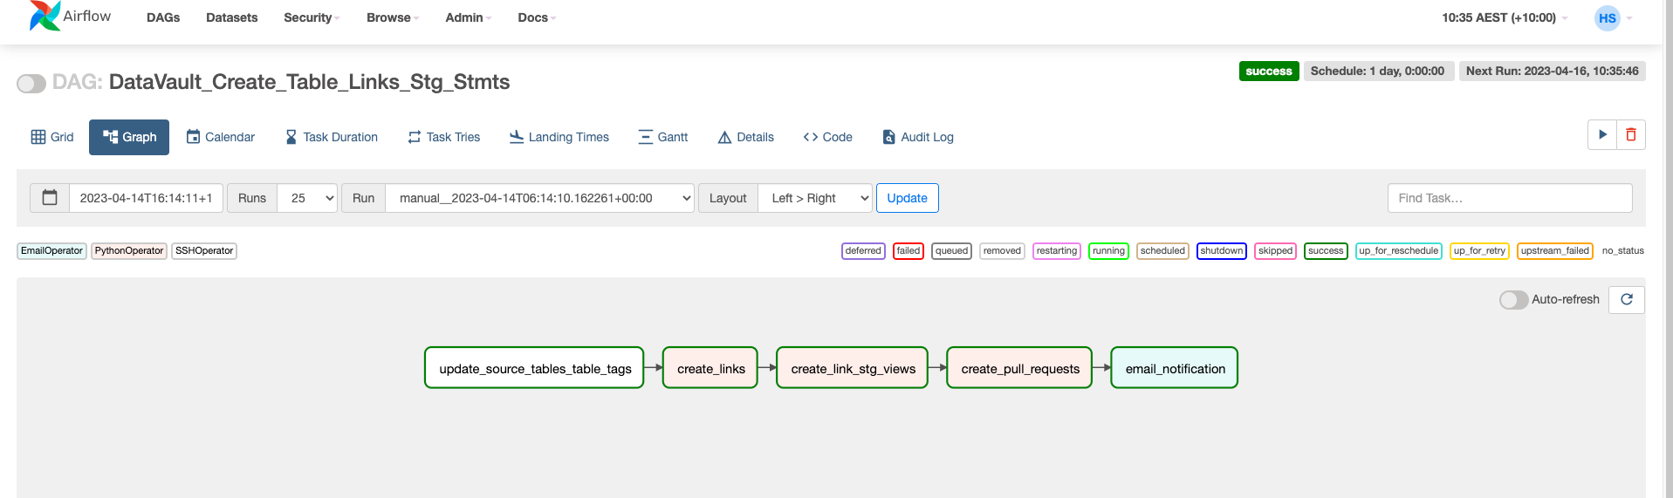Image resolution: width=1673 pixels, height=498 pixels.
Task: Open the Datasets page link
Action: click(x=231, y=17)
